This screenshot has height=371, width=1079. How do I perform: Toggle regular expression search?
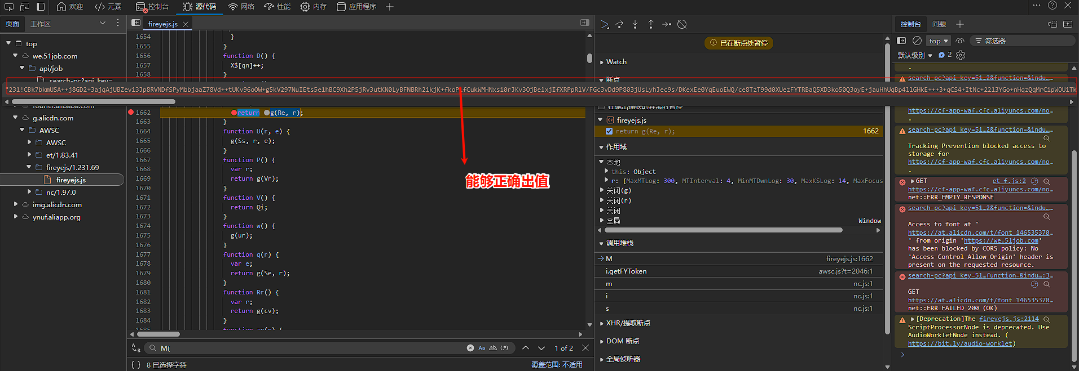505,348
